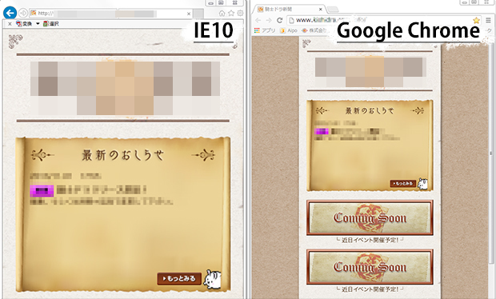496x299 pixels.
Task: Open IE favorites star icon
Action: click(x=231, y=14)
